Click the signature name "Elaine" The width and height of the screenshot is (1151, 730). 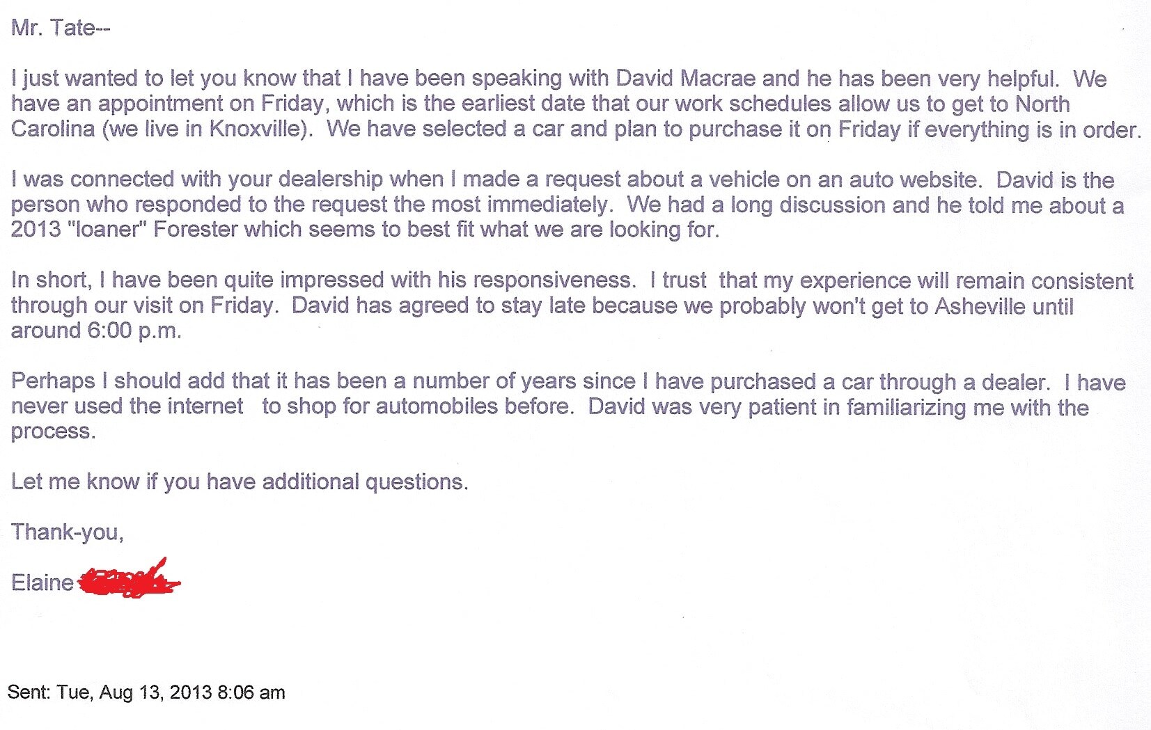tap(42, 582)
